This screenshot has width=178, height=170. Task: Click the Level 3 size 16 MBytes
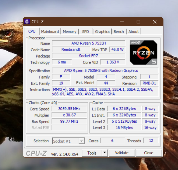point(124,127)
